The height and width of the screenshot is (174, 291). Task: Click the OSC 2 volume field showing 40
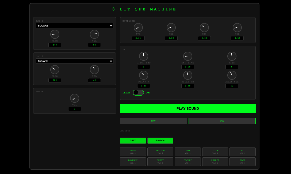click(x=94, y=80)
